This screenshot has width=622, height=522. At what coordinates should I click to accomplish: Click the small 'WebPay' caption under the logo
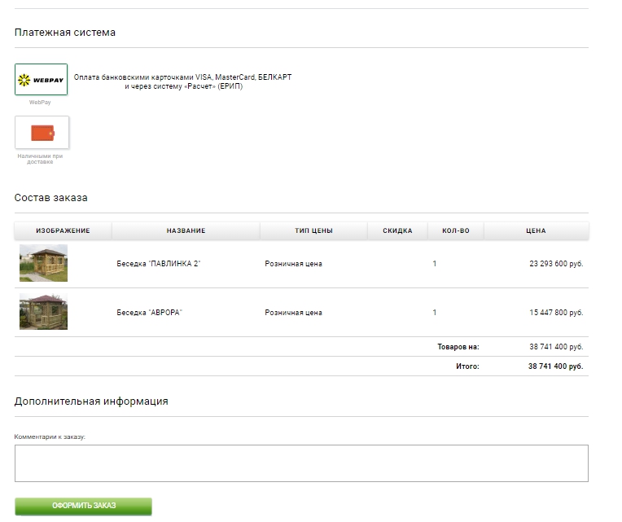tap(40, 103)
